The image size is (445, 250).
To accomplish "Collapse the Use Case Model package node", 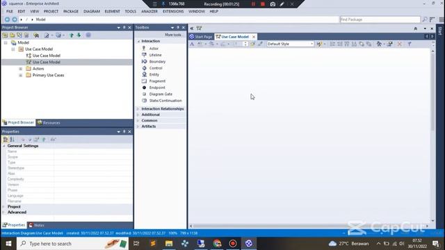I will [13, 49].
